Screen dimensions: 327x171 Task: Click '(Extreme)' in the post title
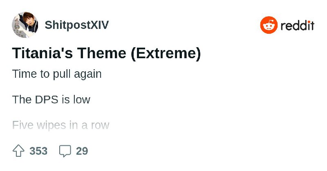tap(166, 53)
